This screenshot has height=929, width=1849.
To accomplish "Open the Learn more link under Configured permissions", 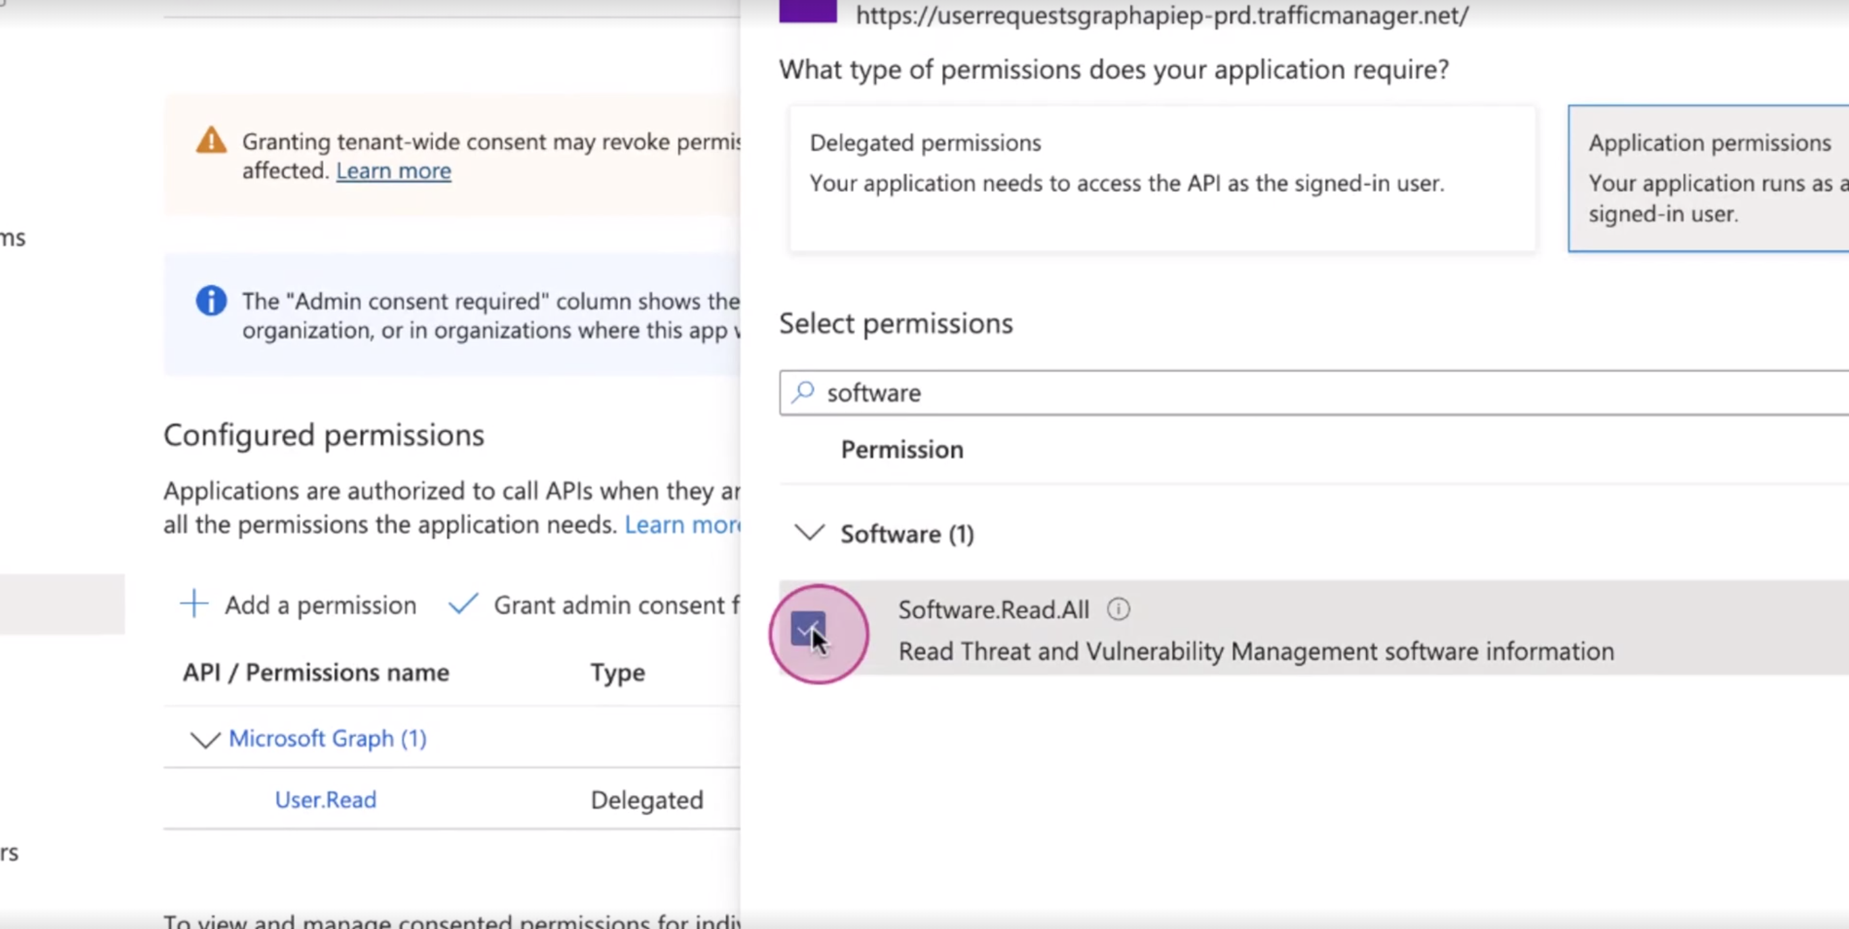I will point(682,525).
